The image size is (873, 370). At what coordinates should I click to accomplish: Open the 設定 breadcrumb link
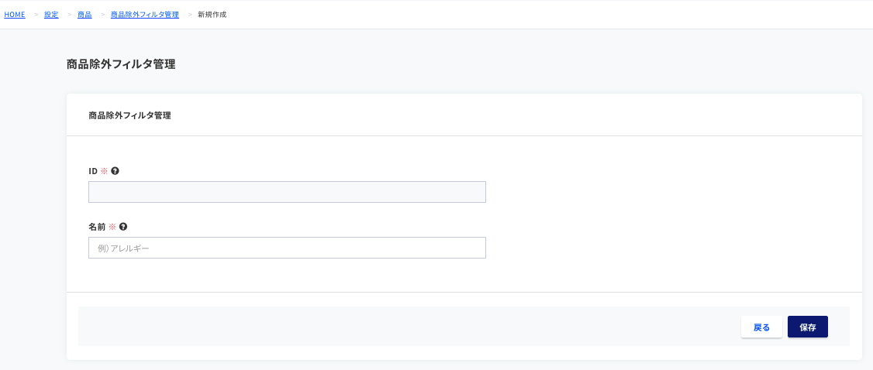[x=51, y=15]
